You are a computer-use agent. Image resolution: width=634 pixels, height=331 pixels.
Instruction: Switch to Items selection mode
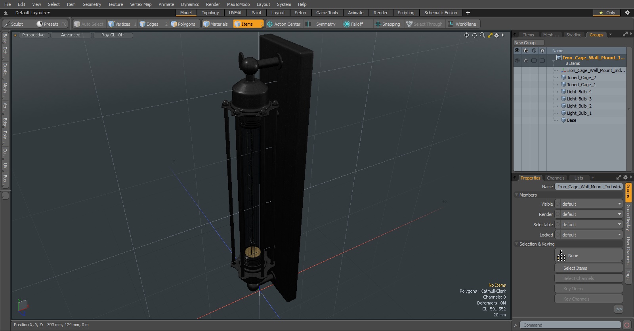248,24
